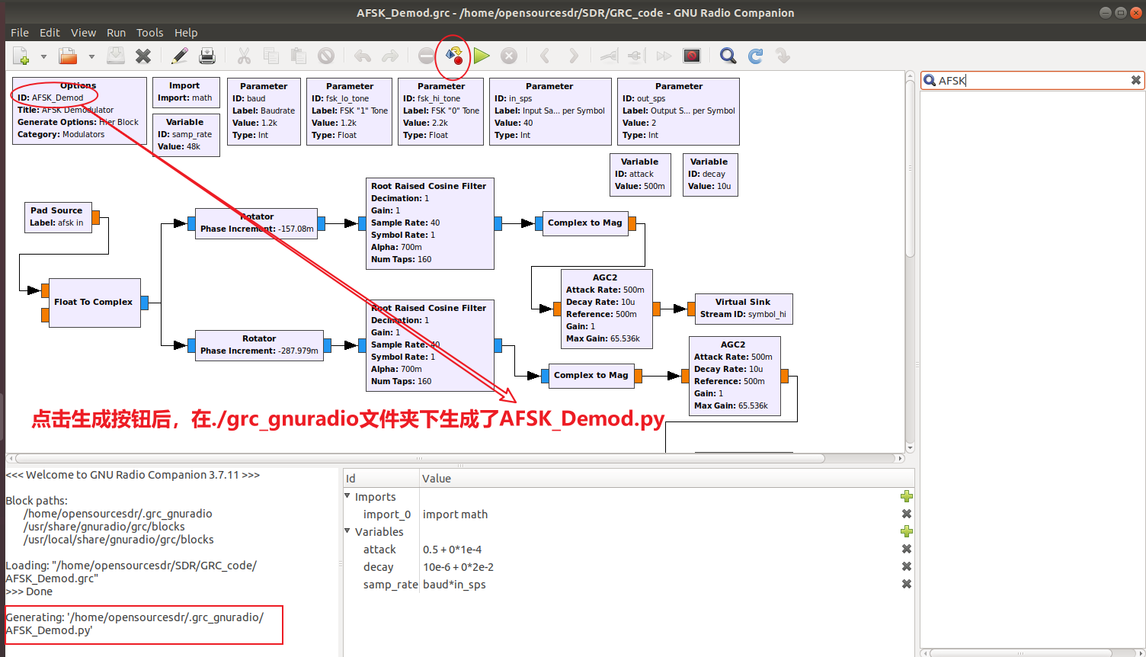Collapse the Imports section in the variable editor

(349, 496)
